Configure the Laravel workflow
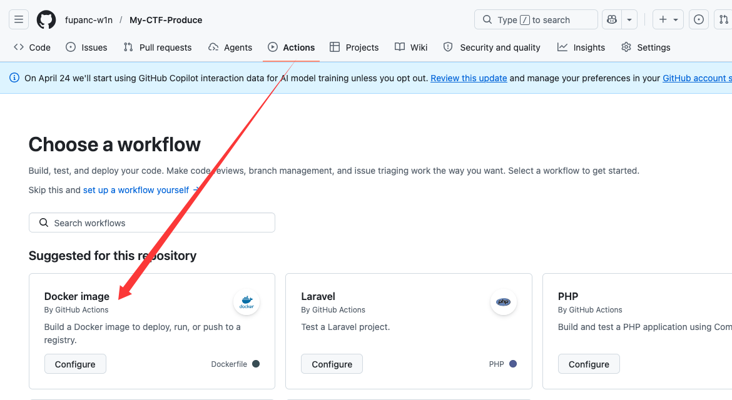732x400 pixels. (x=332, y=364)
